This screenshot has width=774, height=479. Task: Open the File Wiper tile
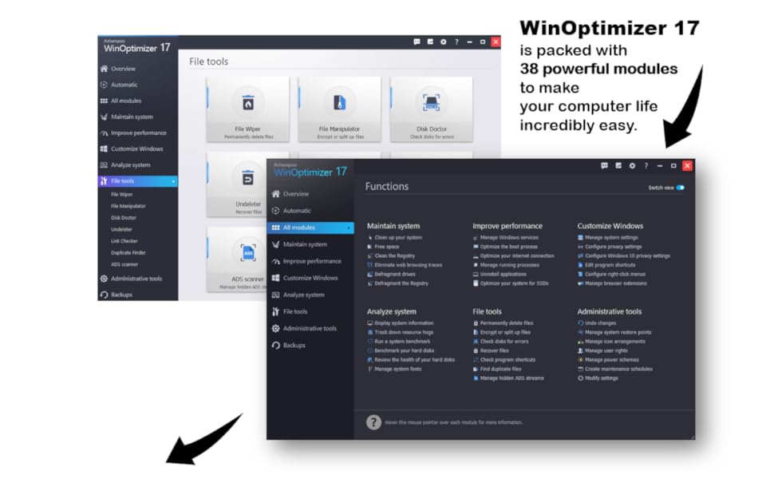pos(248,109)
